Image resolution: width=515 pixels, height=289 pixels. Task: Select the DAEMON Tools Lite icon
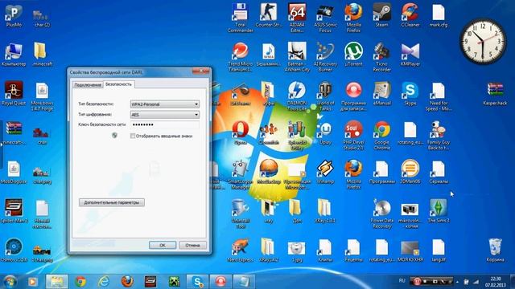297,96
